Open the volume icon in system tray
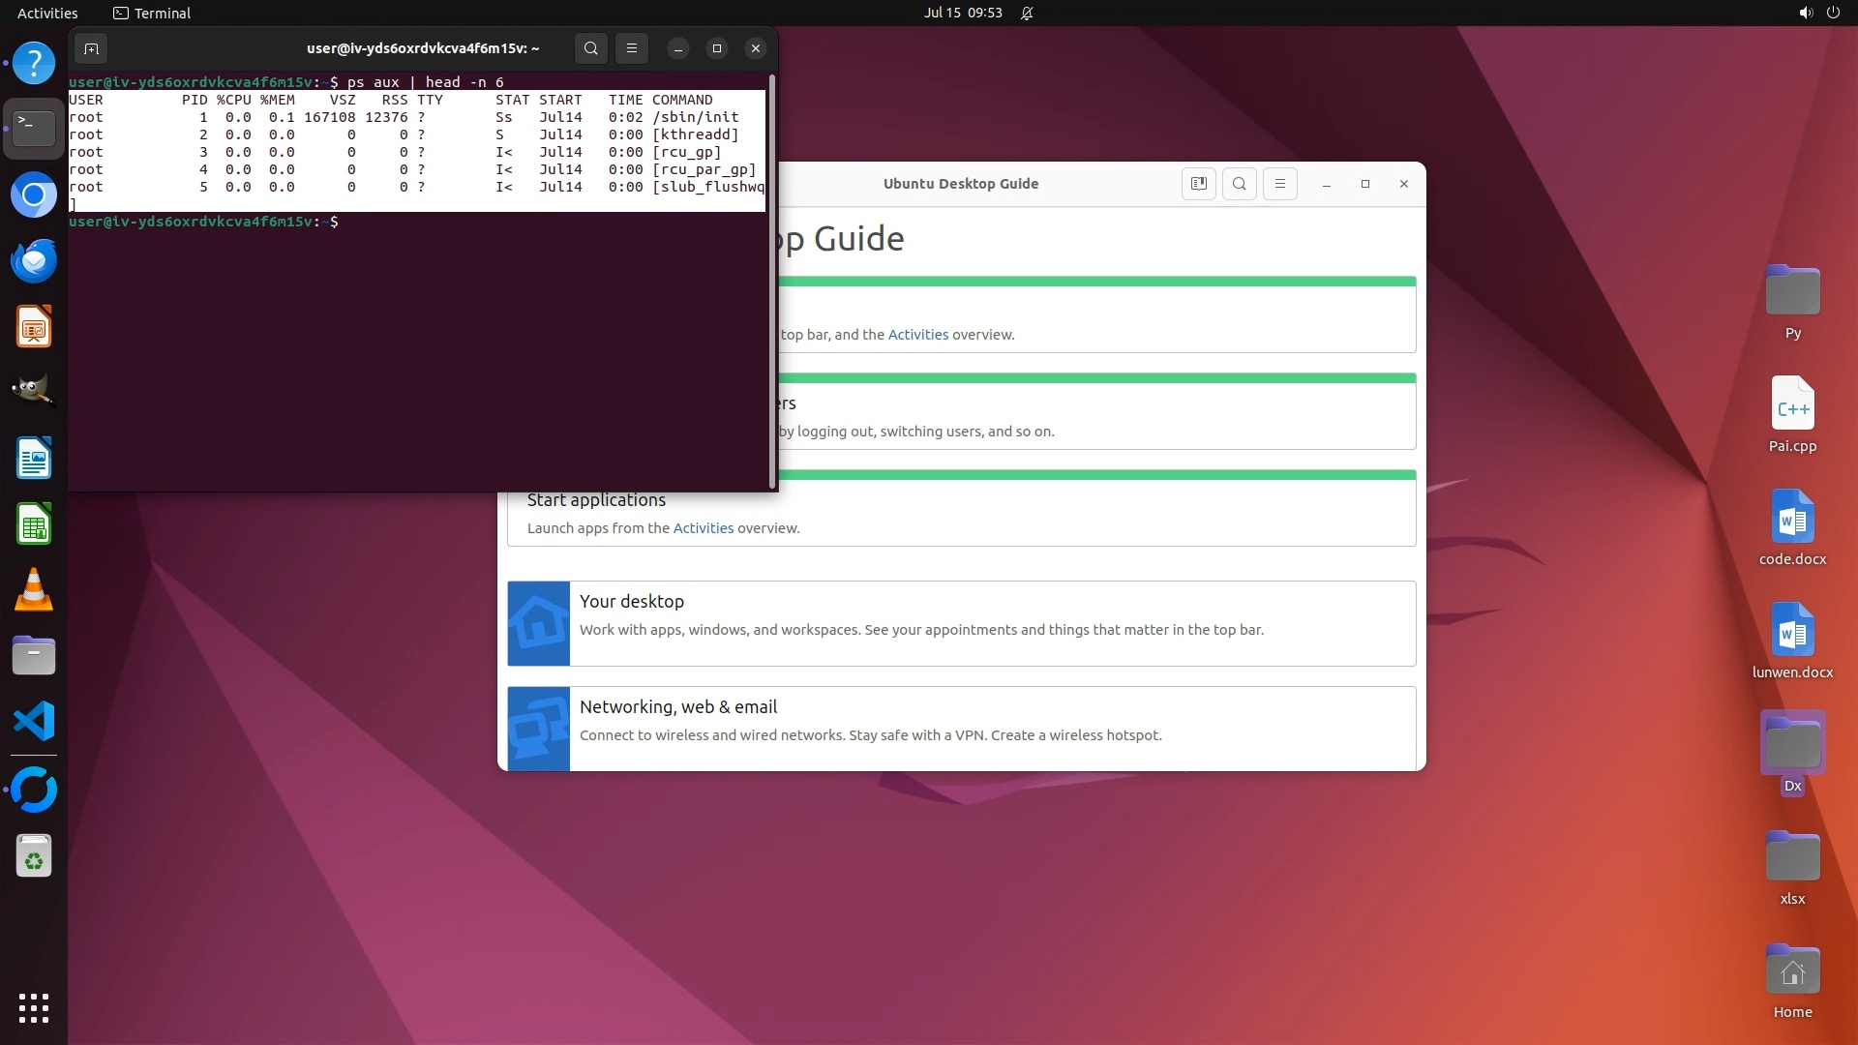 point(1805,13)
